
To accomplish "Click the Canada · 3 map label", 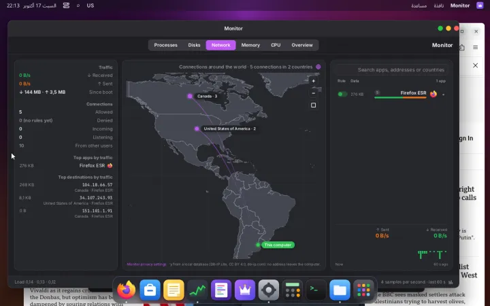I will click(207, 96).
